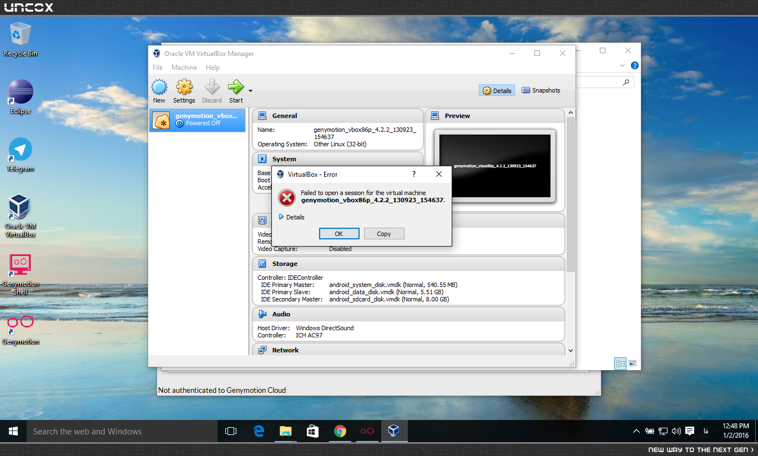The height and width of the screenshot is (456, 758).
Task: Open the File menu in VirtualBox Manager
Action: pos(158,68)
